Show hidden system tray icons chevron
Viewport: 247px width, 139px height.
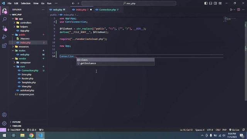pyautogui.click(x=202, y=136)
